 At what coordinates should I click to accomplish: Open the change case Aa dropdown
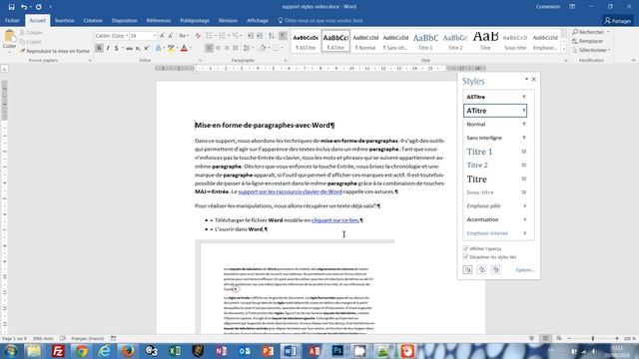click(184, 36)
